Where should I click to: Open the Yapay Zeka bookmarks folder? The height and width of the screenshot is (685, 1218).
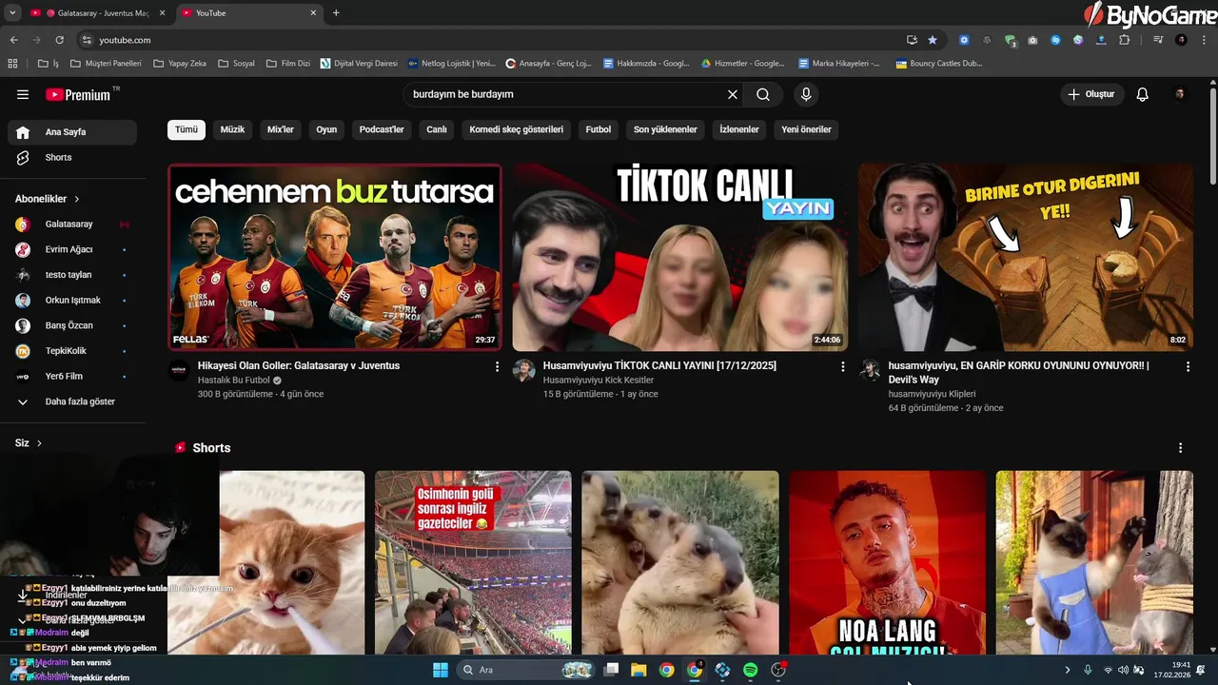[179, 64]
